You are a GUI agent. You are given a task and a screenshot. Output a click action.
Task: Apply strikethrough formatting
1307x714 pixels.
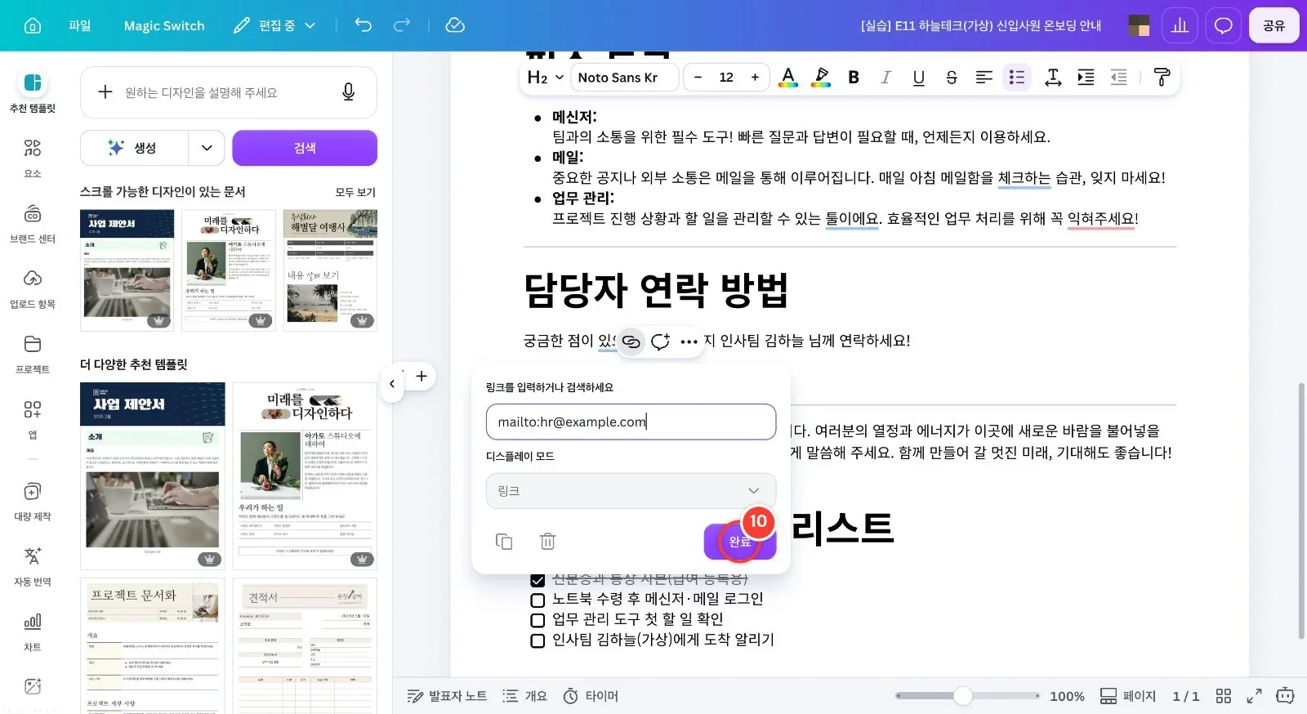pos(952,77)
